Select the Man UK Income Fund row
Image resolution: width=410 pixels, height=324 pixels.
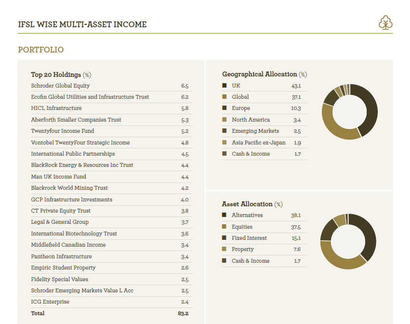(x=112, y=177)
